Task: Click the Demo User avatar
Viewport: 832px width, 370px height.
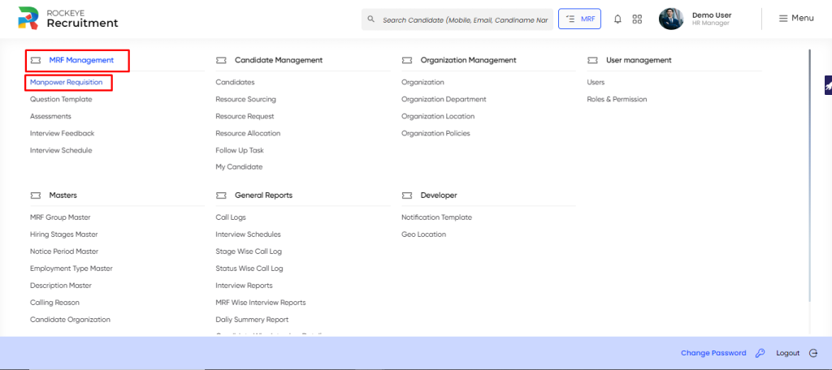Action: coord(671,19)
